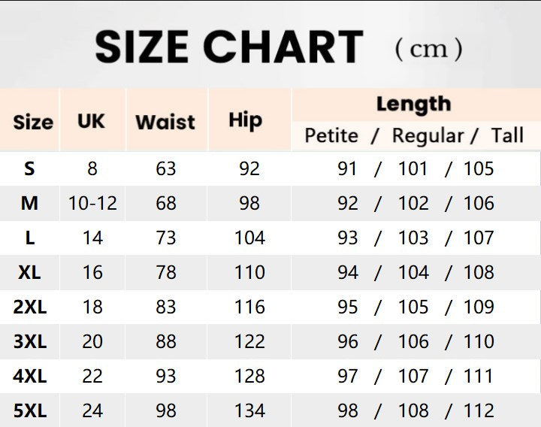Select the Size column header
Image resolution: width=541 pixels, height=427 pixels.
coord(33,122)
